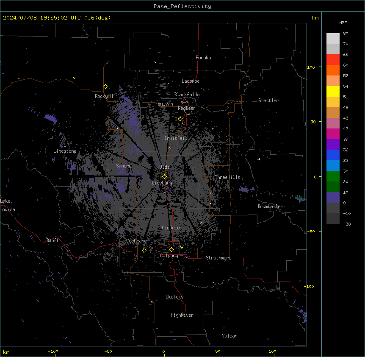
Task: Click the Strathmore city label
Action: click(218, 258)
